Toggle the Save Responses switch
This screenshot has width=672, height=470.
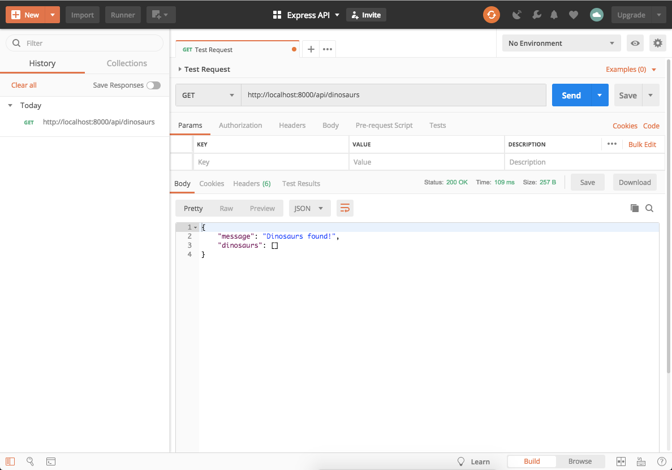point(153,85)
